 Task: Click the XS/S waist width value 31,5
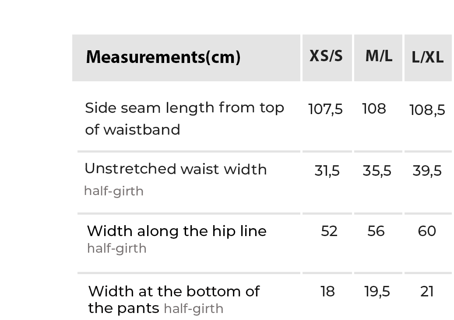[327, 171]
